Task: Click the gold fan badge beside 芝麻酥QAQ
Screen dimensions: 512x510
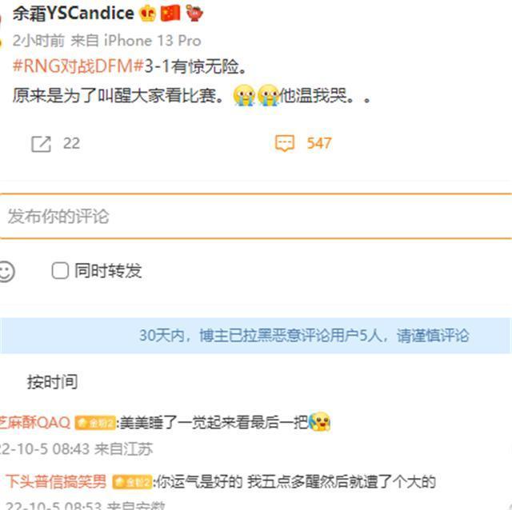Action: [x=95, y=423]
